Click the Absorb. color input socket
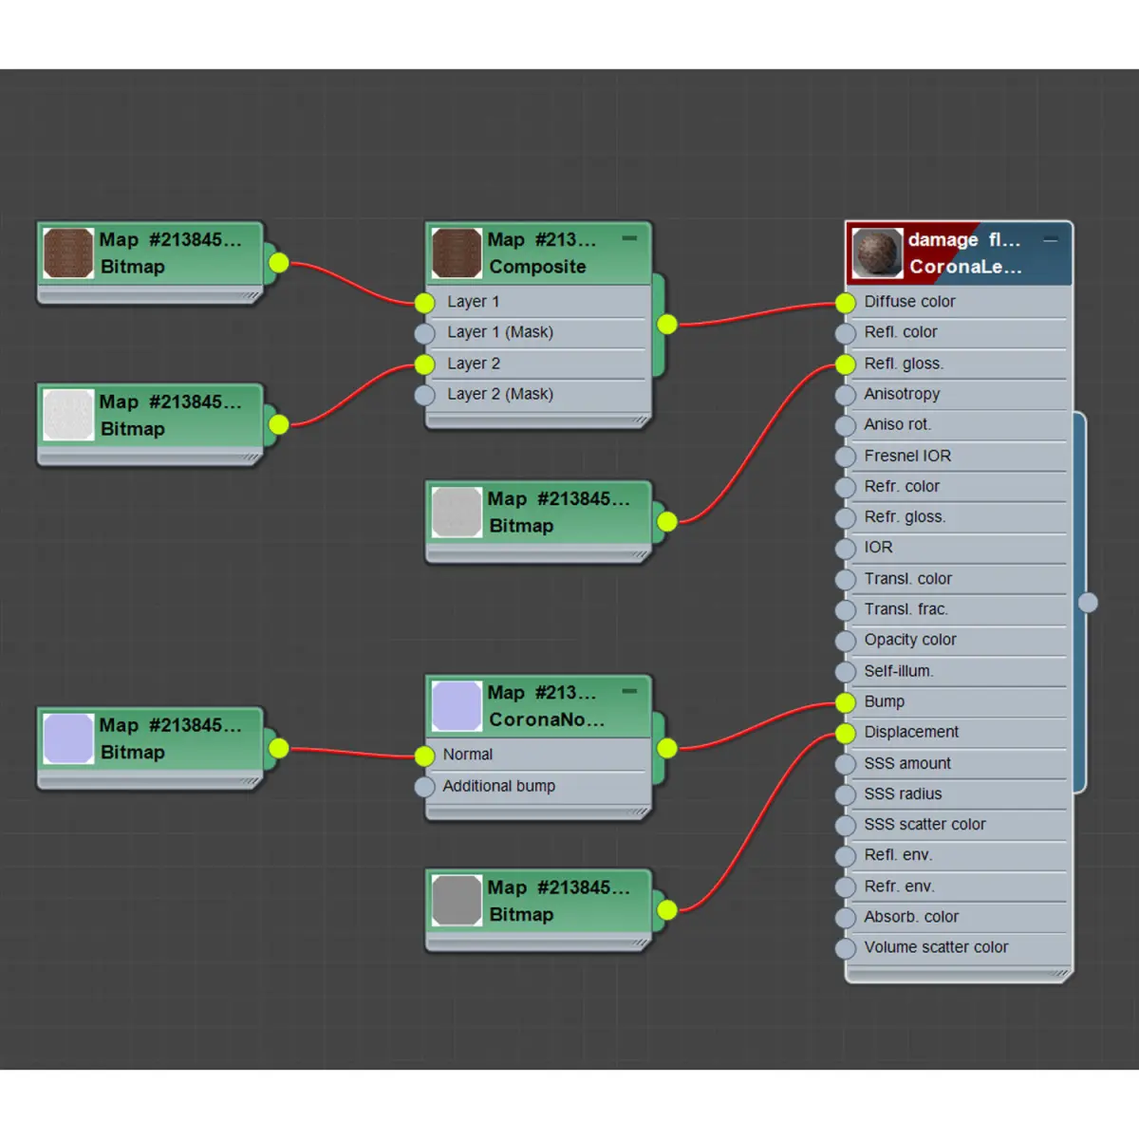Image resolution: width=1139 pixels, height=1139 pixels. [x=846, y=918]
